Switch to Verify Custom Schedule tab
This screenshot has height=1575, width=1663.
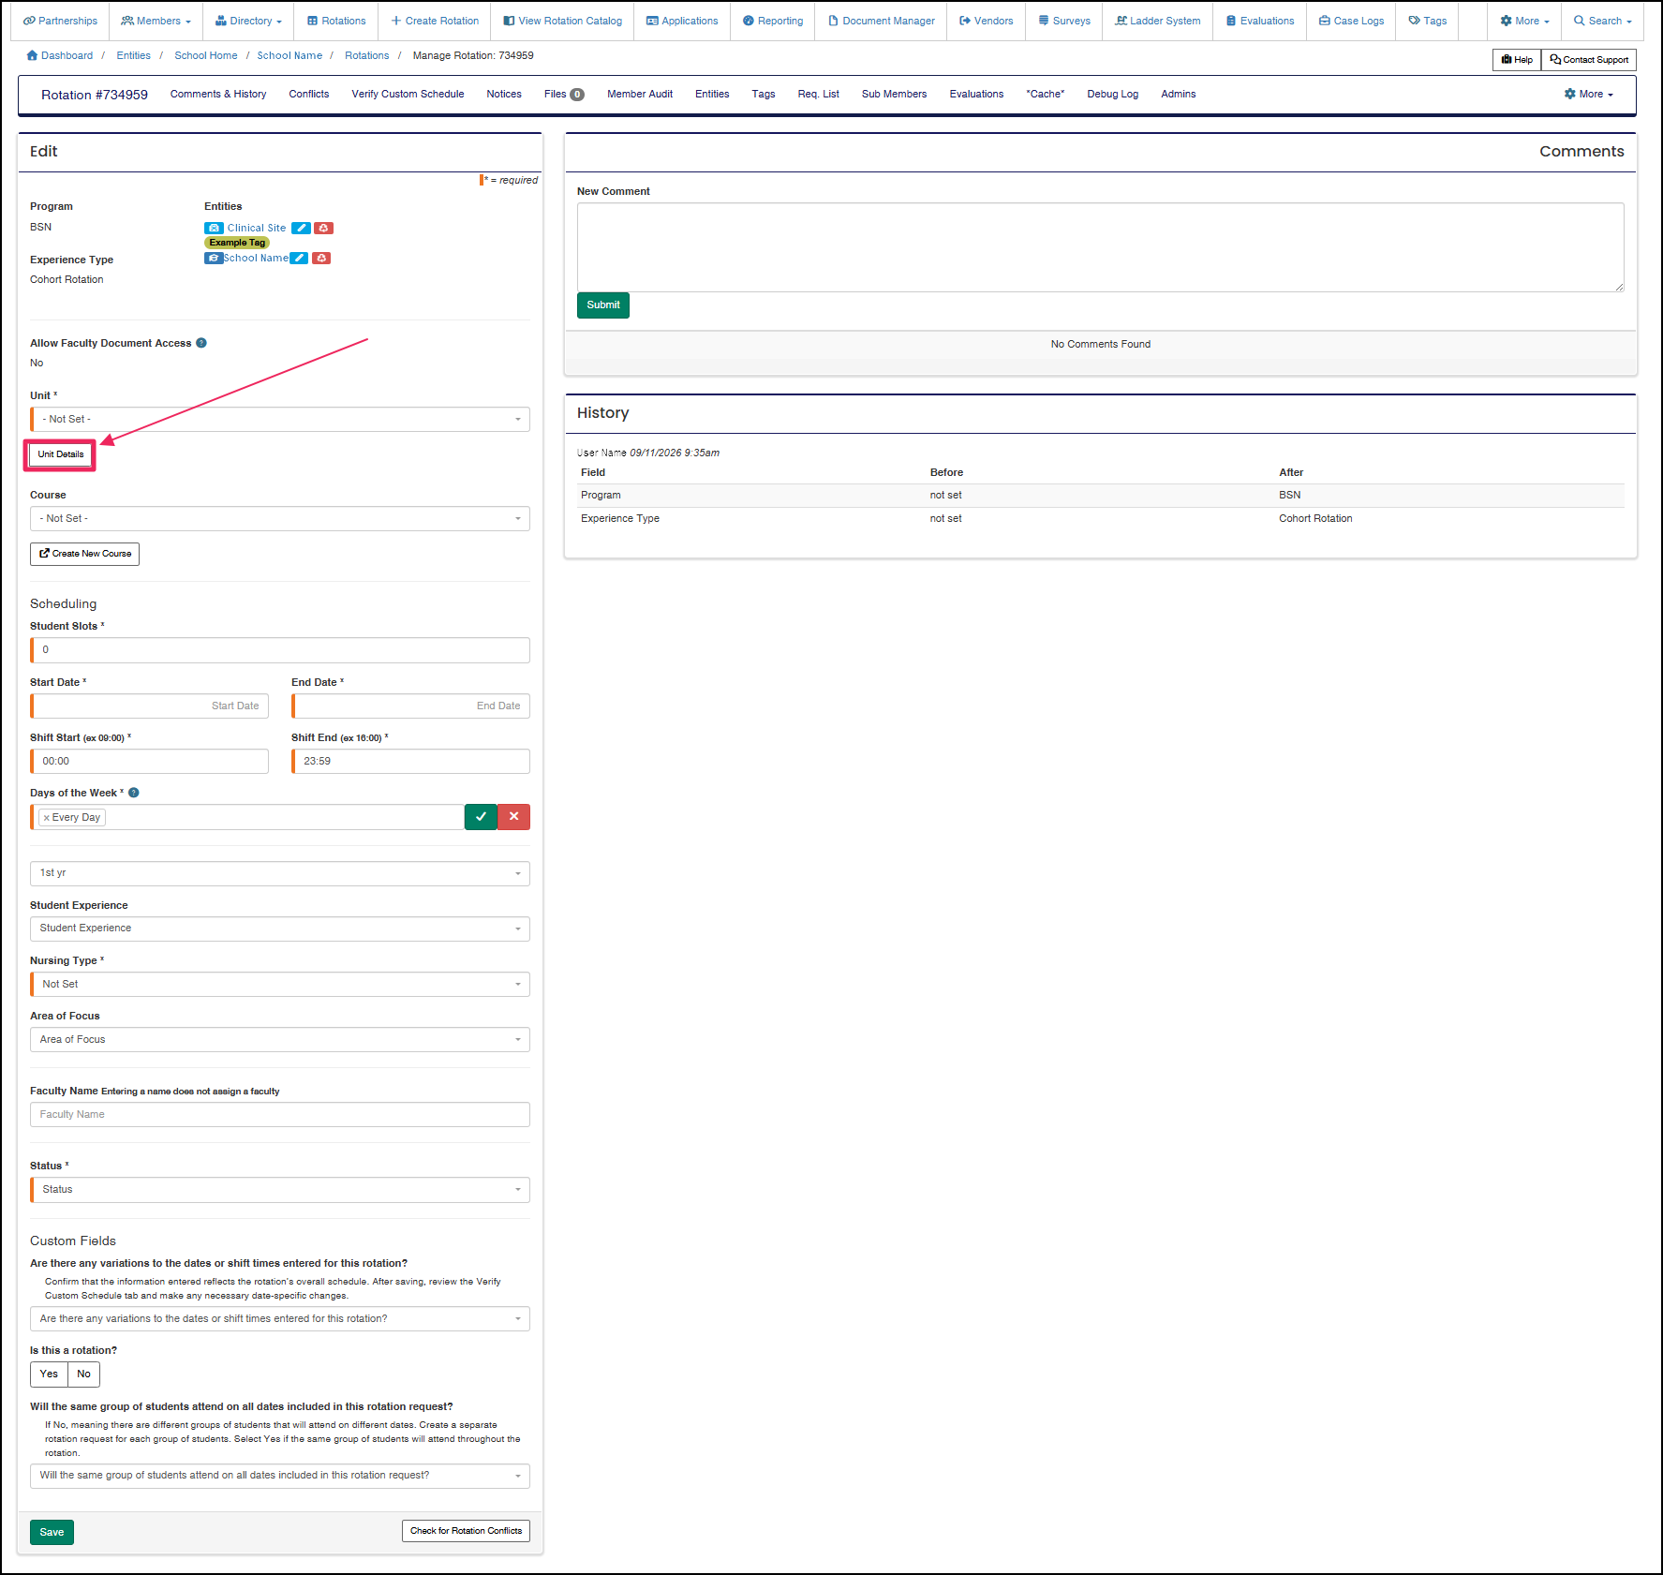coord(408,94)
